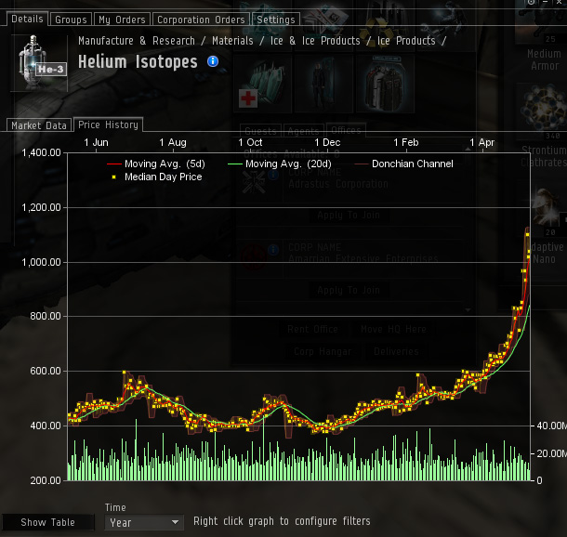Open the Ice & Ice Products breadcrumb
567x537 pixels.
point(315,41)
